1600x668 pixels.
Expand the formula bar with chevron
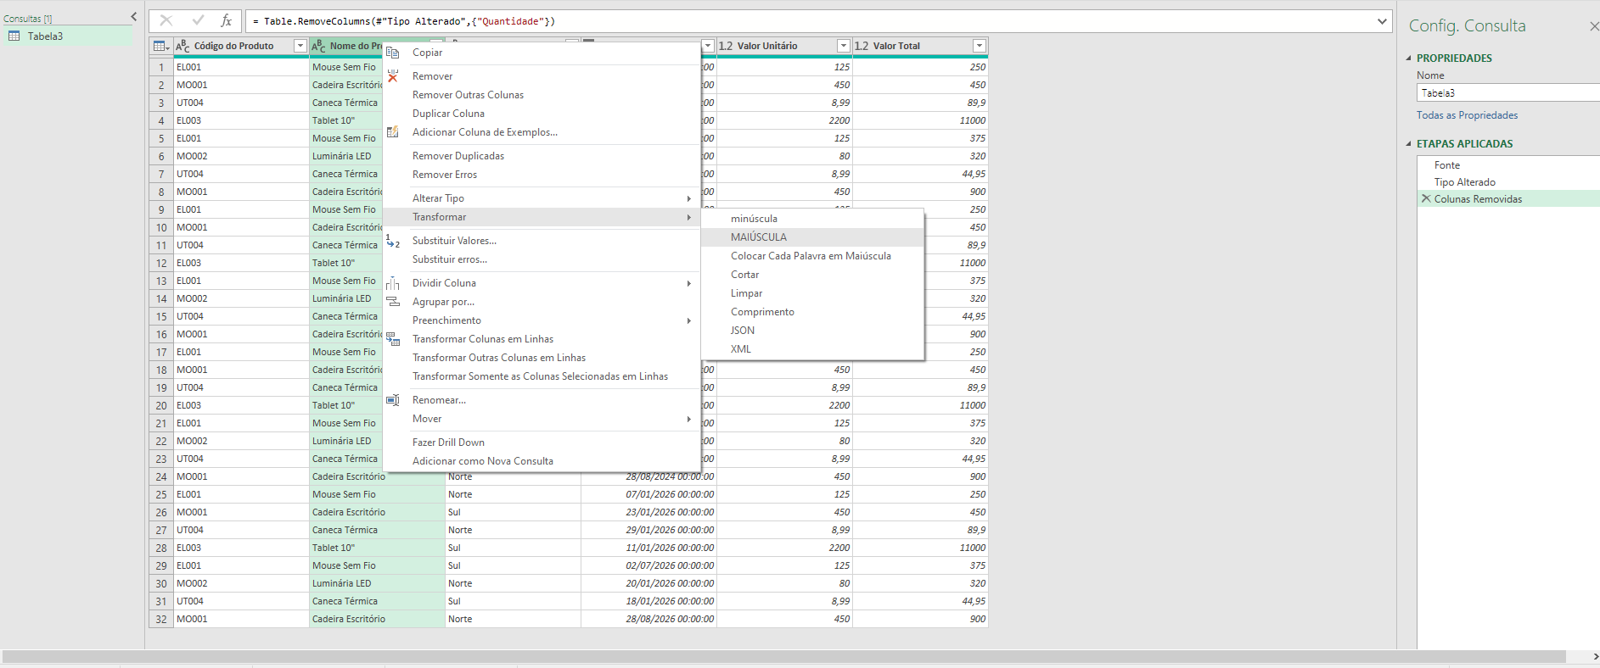[1382, 21]
